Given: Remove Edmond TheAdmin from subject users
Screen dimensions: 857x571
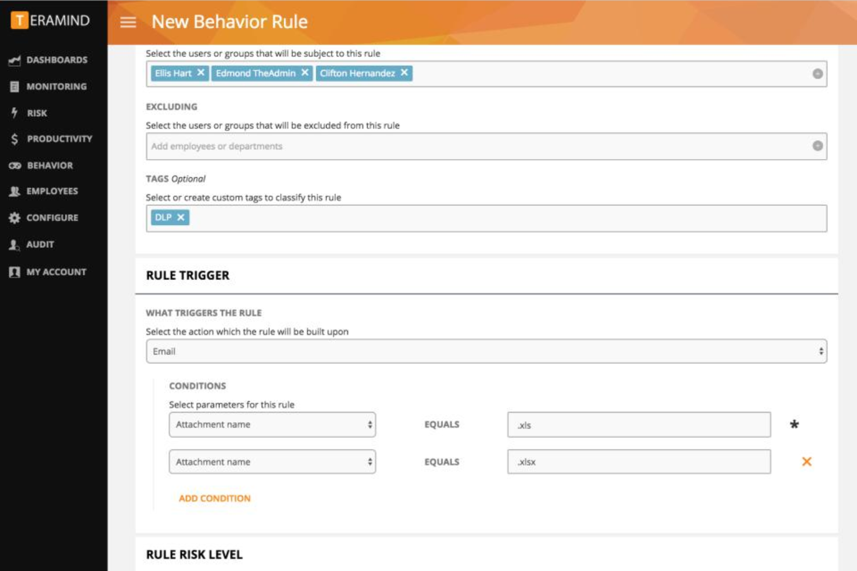Looking at the screenshot, I should pos(306,73).
